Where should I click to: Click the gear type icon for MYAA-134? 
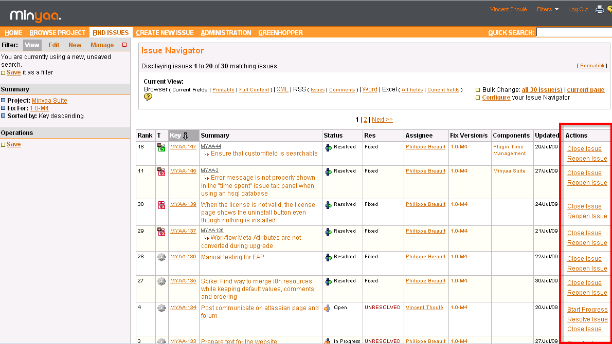click(x=161, y=308)
